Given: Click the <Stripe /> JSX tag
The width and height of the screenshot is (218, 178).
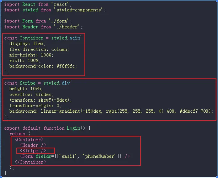Looking at the screenshot, I should [x=33, y=151].
